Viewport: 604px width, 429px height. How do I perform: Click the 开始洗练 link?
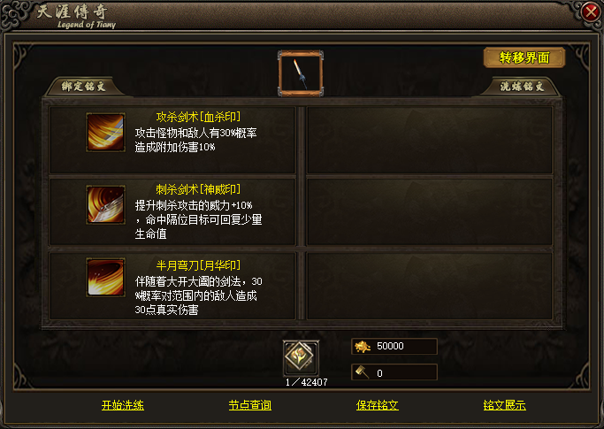click(123, 405)
